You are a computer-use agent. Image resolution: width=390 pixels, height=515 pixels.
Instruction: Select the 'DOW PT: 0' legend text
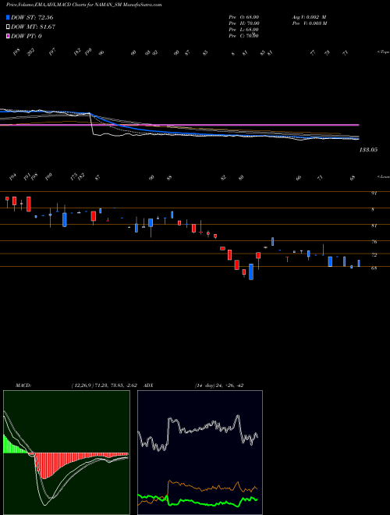click(x=26, y=36)
